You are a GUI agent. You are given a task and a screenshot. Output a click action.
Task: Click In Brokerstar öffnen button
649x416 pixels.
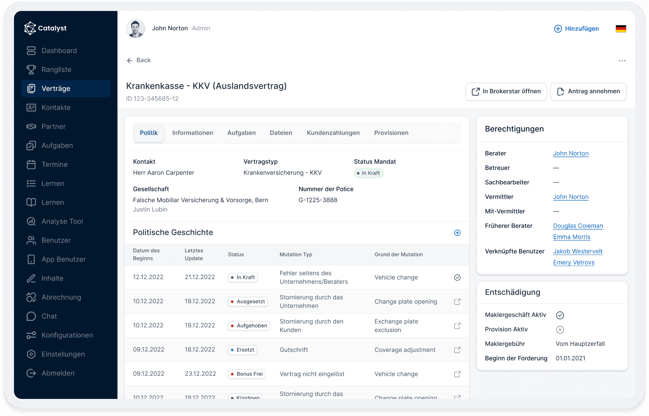tap(506, 92)
